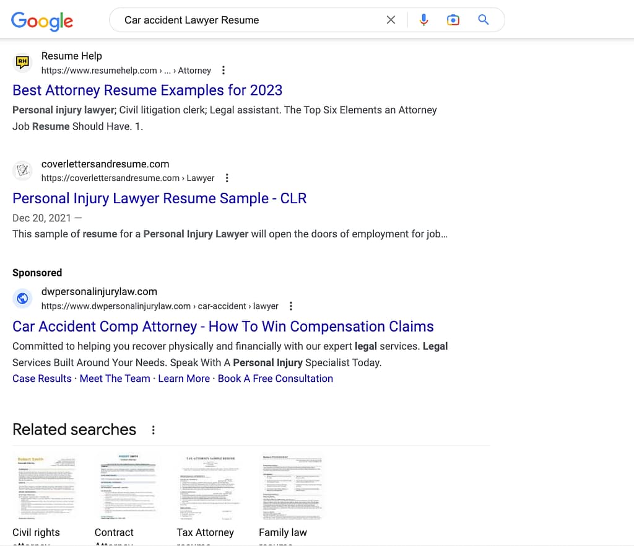Screen dimensions: 634x546
Task: Open the three-dot menu for the sponsored dwpersonalinjurylaw result
Action: pos(291,306)
